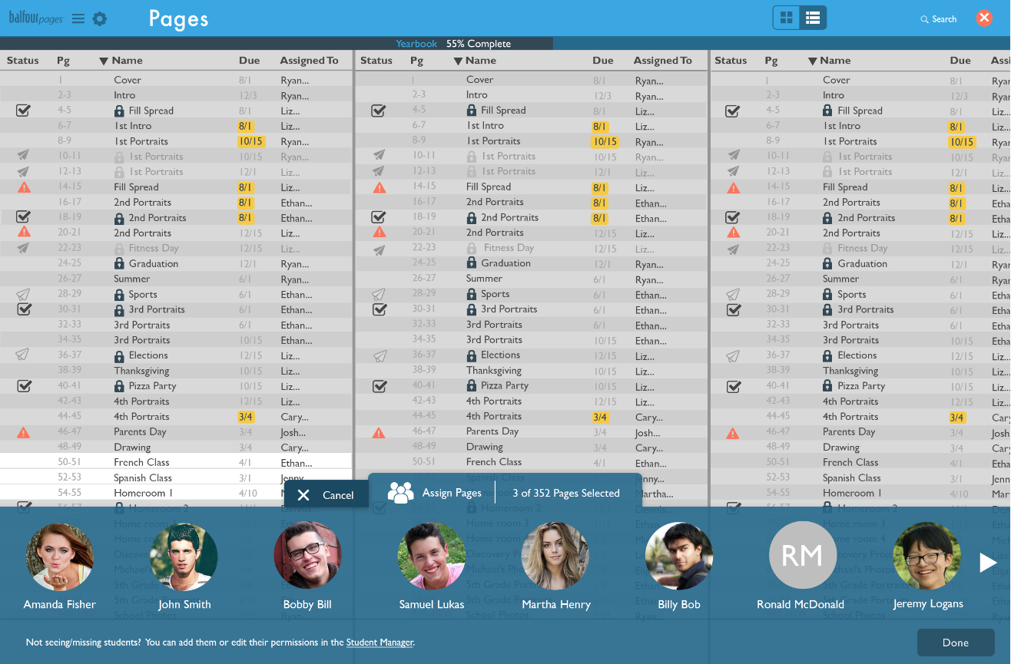Uncheck 2nd Portraits on pages 18-19
This screenshot has height=664, width=1011.
click(x=23, y=217)
